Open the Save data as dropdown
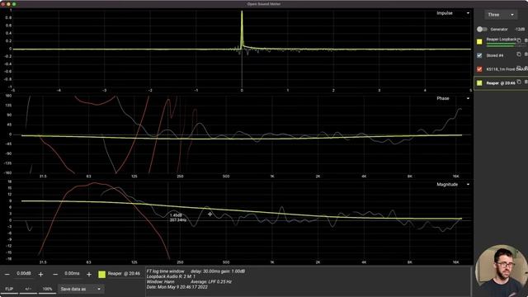Image resolution: width=528 pixels, height=297 pixels. [x=81, y=289]
